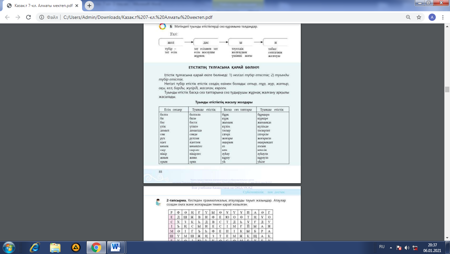Launch Internet Explorer from the taskbar
Screen dimensions: 450x254
[34, 247]
